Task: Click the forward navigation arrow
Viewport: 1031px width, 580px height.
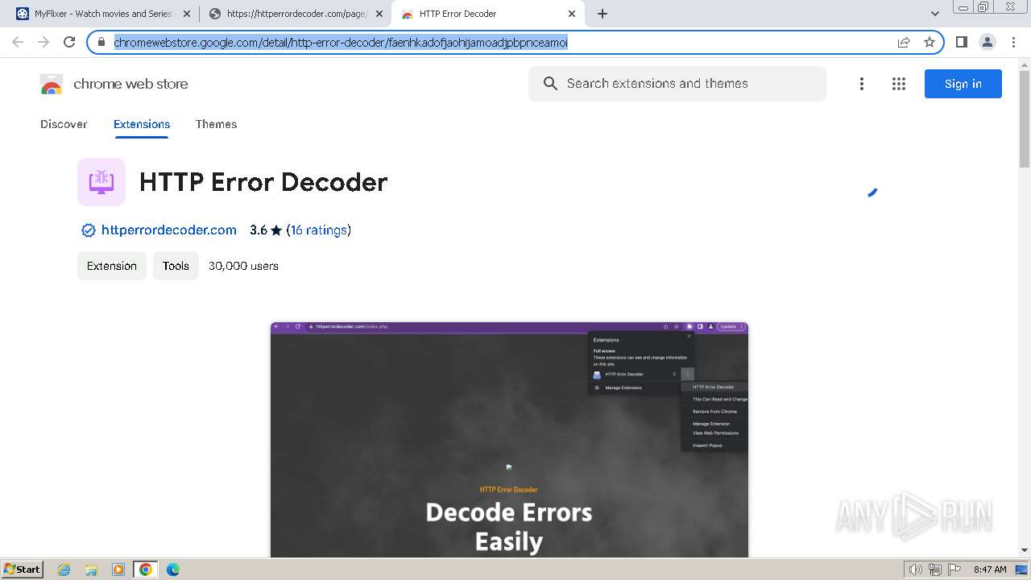Action: coord(43,42)
